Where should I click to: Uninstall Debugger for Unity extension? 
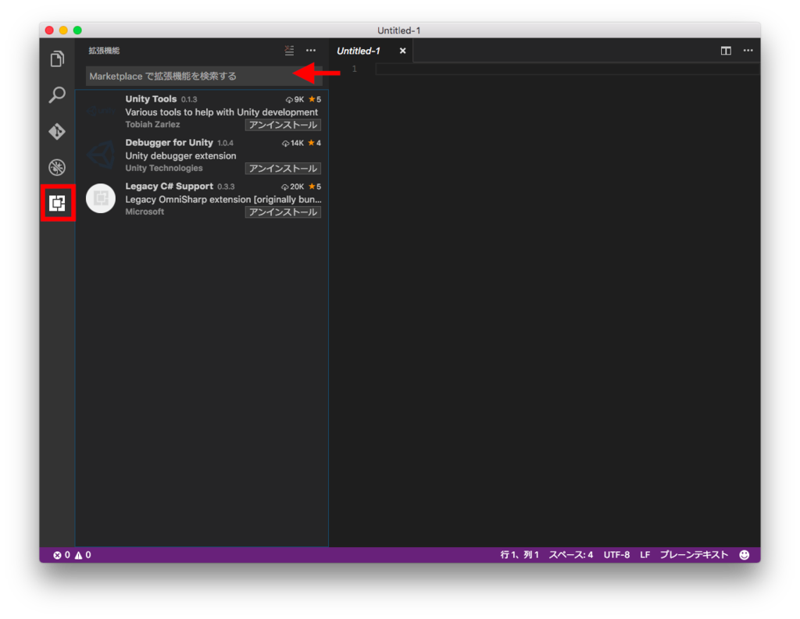[x=283, y=169]
